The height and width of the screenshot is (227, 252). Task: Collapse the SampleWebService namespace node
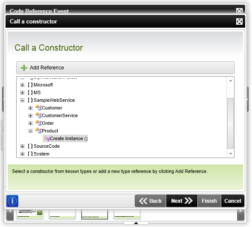coord(22,101)
